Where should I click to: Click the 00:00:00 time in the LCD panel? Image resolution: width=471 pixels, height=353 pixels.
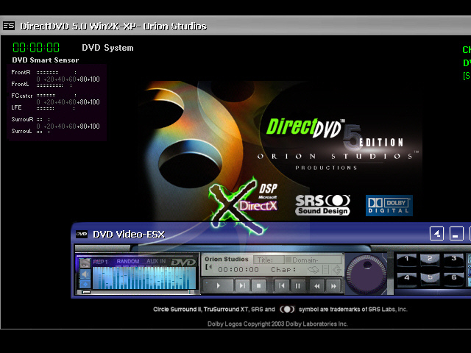coord(238,270)
